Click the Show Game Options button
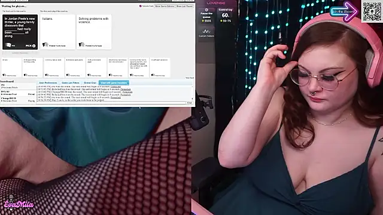Image resolution: width=383 pixels, height=215 pixels. (x=165, y=6)
